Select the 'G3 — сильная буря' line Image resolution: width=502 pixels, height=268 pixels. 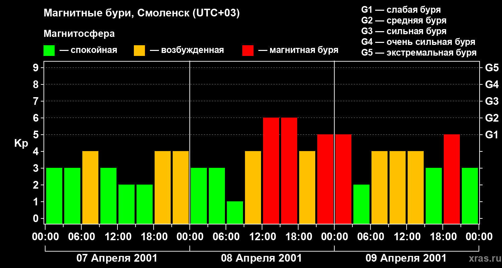404,31
